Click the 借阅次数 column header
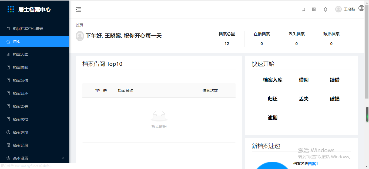 (210, 90)
